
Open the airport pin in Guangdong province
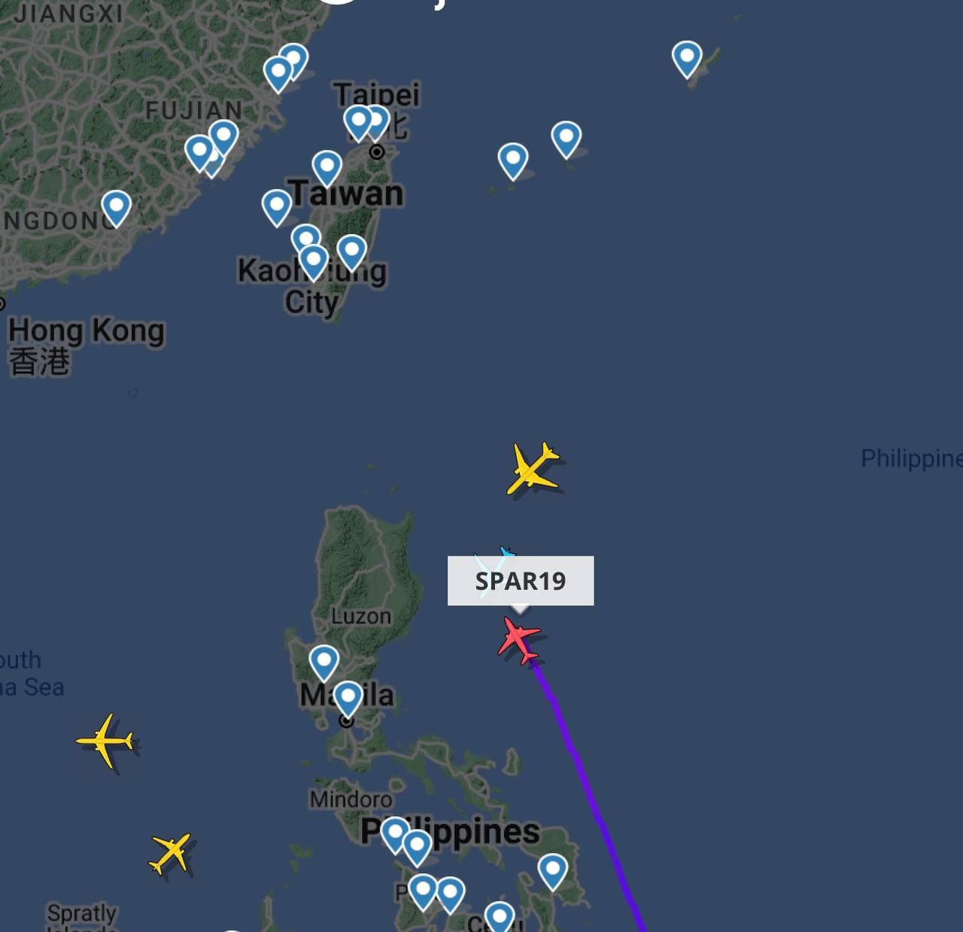pos(117,209)
